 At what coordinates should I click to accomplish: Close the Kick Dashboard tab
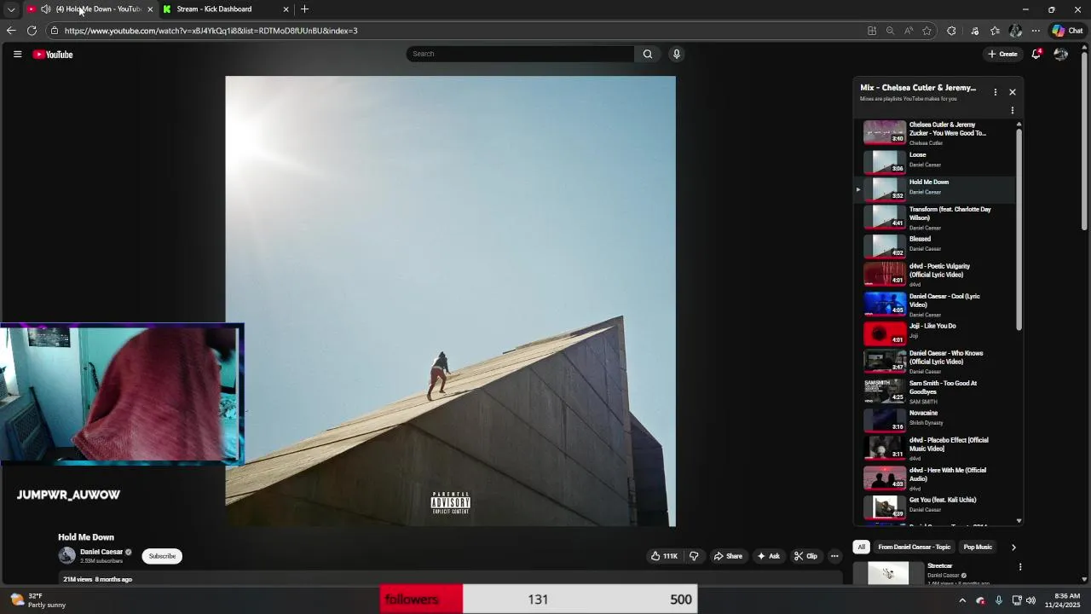point(286,9)
